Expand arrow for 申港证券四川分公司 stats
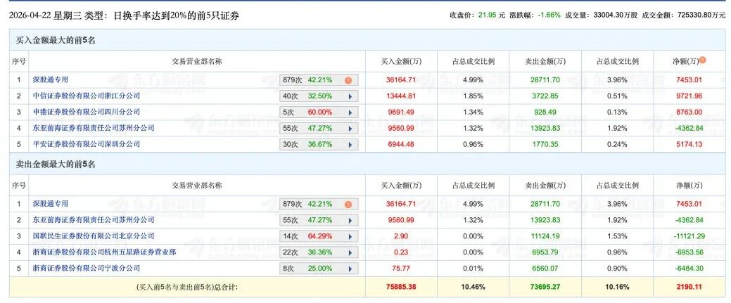The image size is (731, 303). [350, 112]
